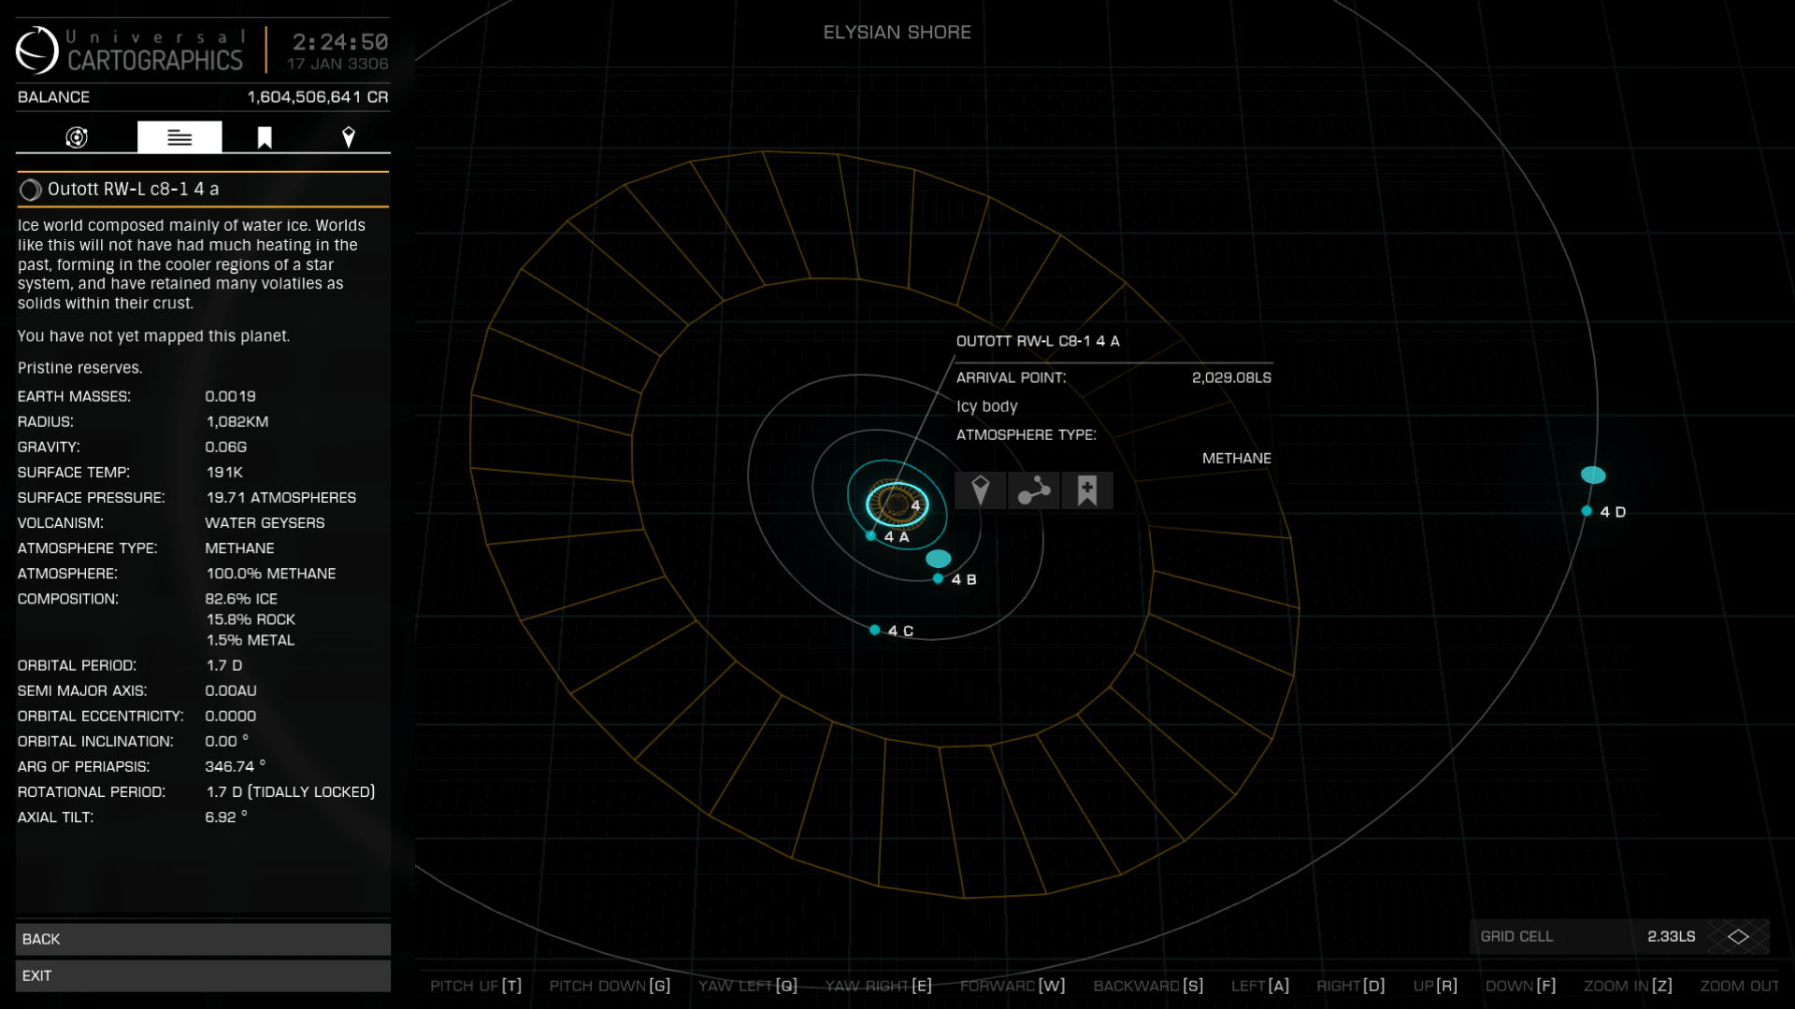Click the plot route icon in the planet popup
The height and width of the screenshot is (1009, 1795).
pyautogui.click(x=1034, y=490)
